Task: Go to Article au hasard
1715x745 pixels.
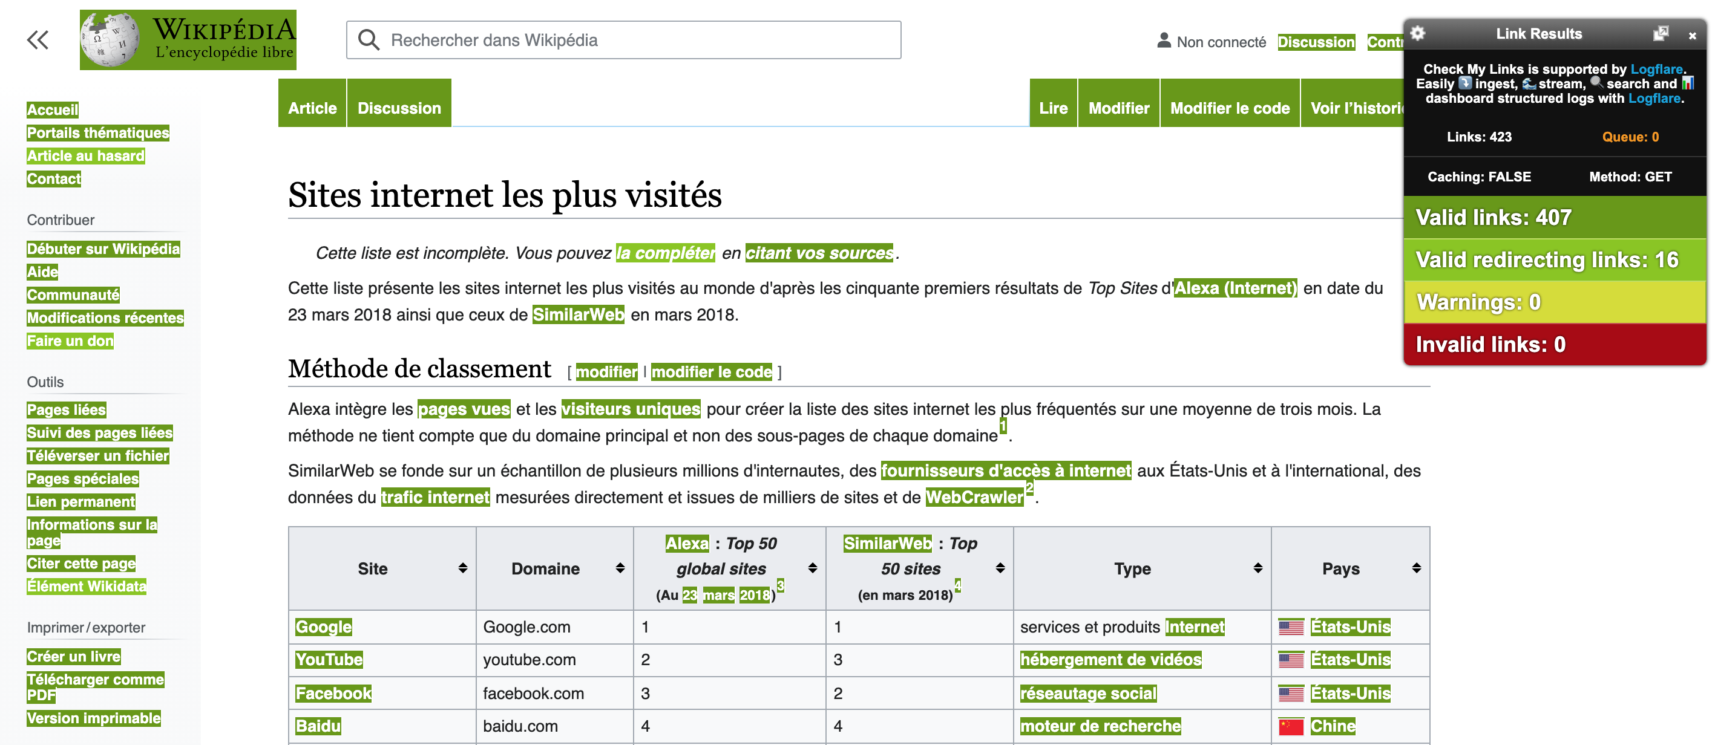Action: coord(85,155)
